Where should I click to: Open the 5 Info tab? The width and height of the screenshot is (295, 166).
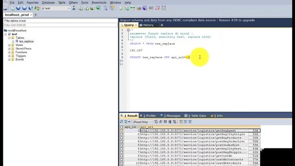pos(217,116)
